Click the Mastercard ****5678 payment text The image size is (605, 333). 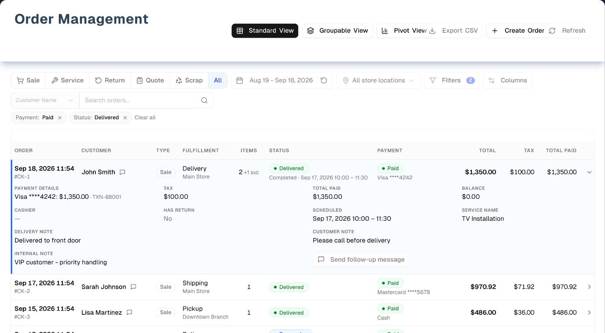[x=403, y=292]
